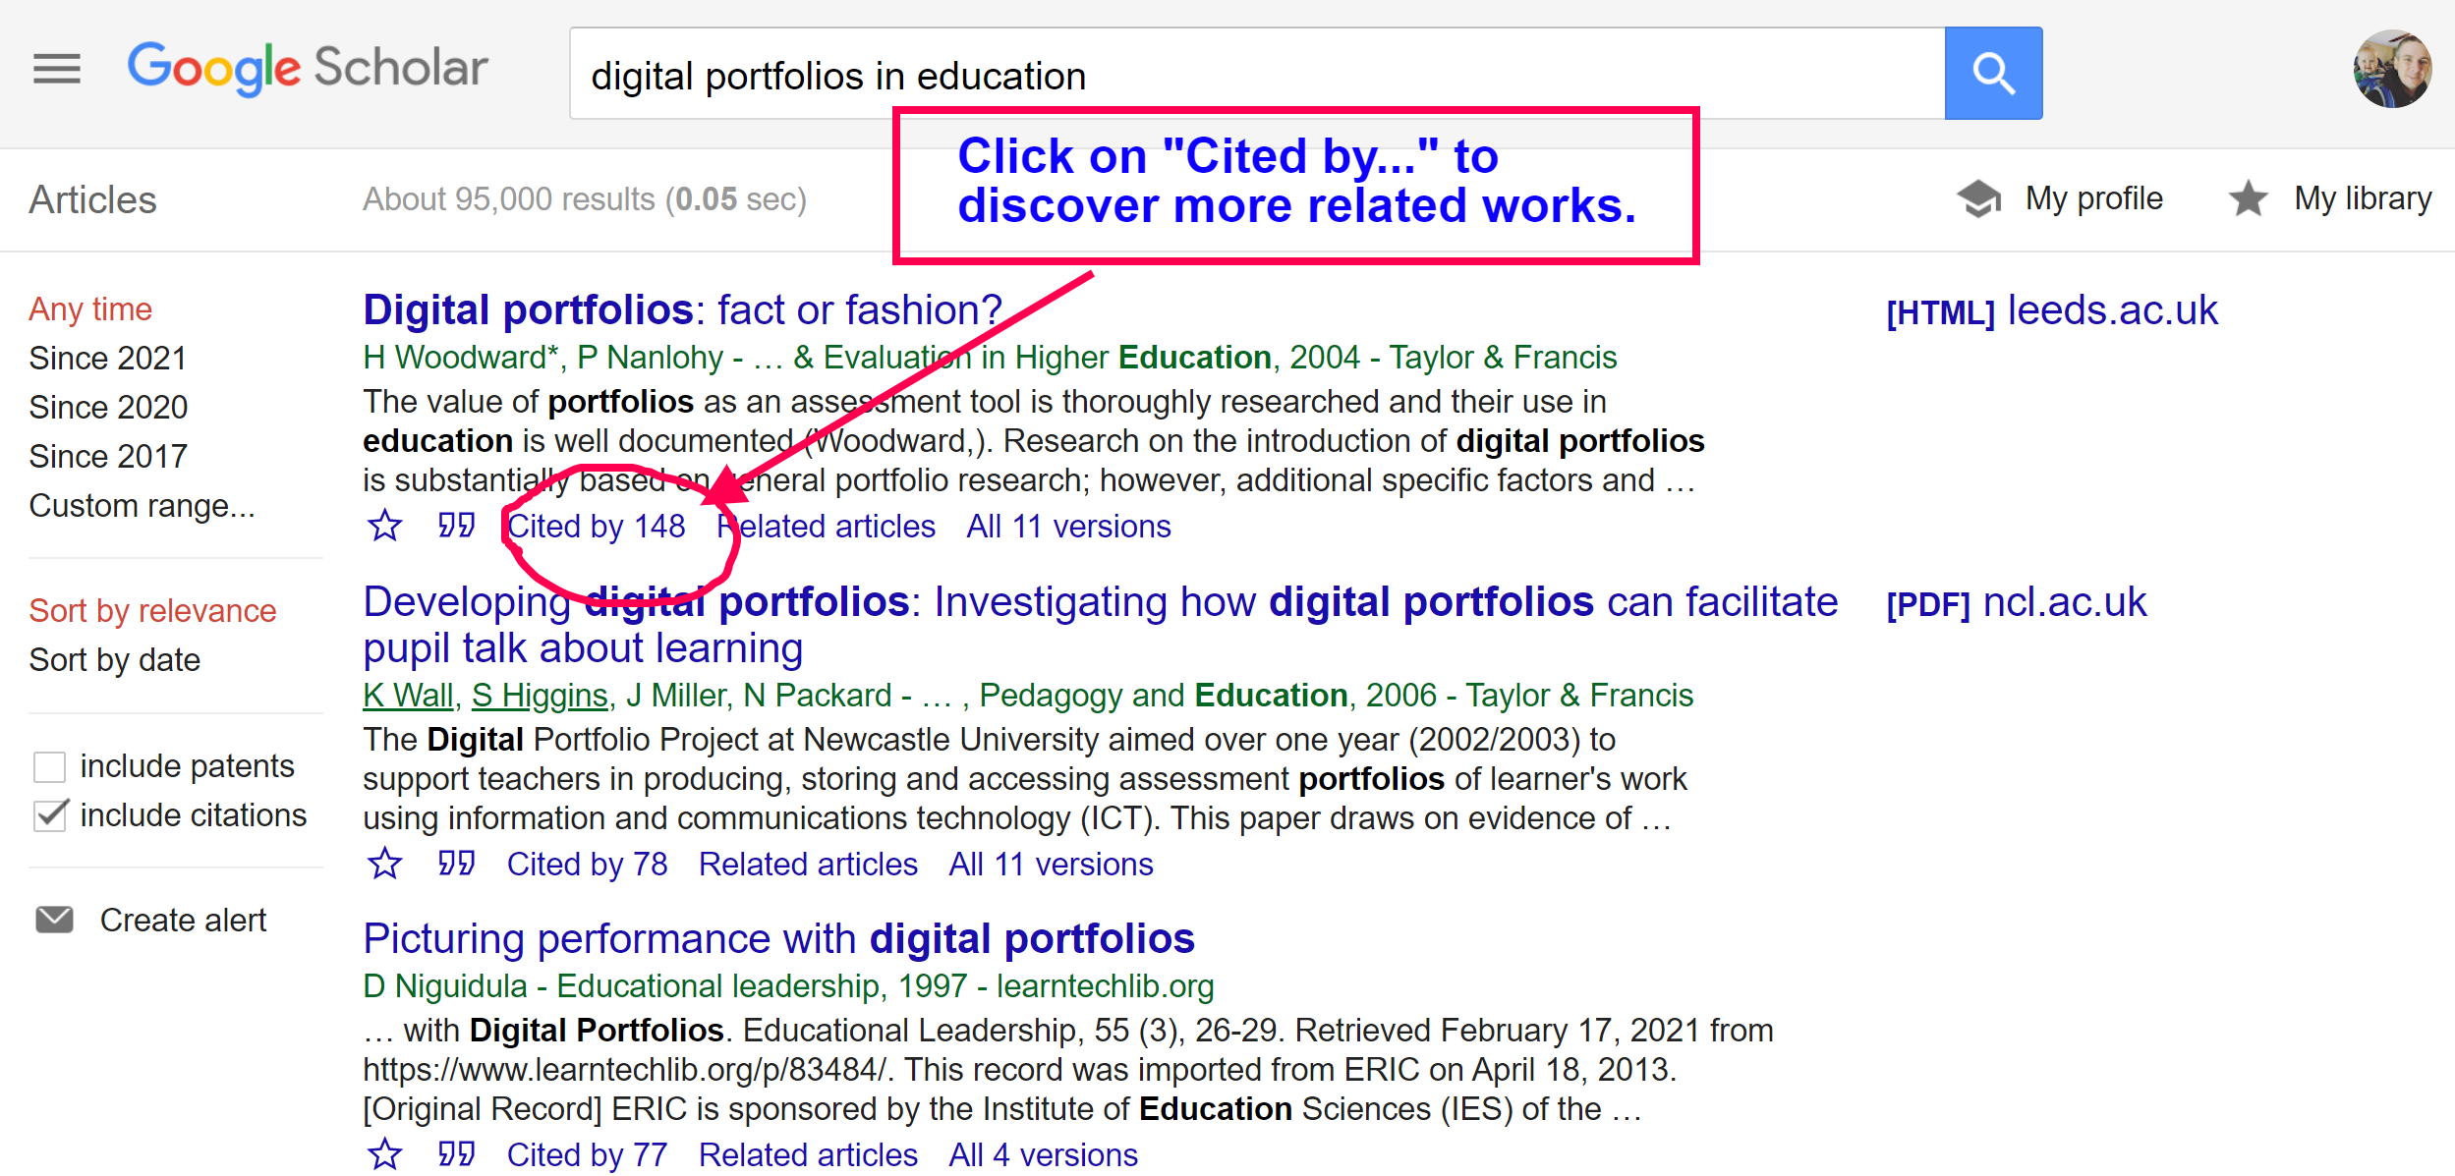Filter results to Since 2017

coord(107,457)
